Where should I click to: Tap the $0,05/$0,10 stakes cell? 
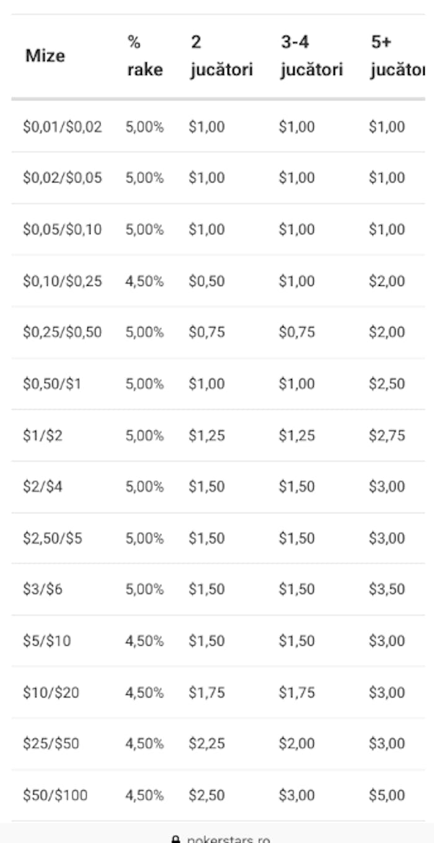(63, 230)
